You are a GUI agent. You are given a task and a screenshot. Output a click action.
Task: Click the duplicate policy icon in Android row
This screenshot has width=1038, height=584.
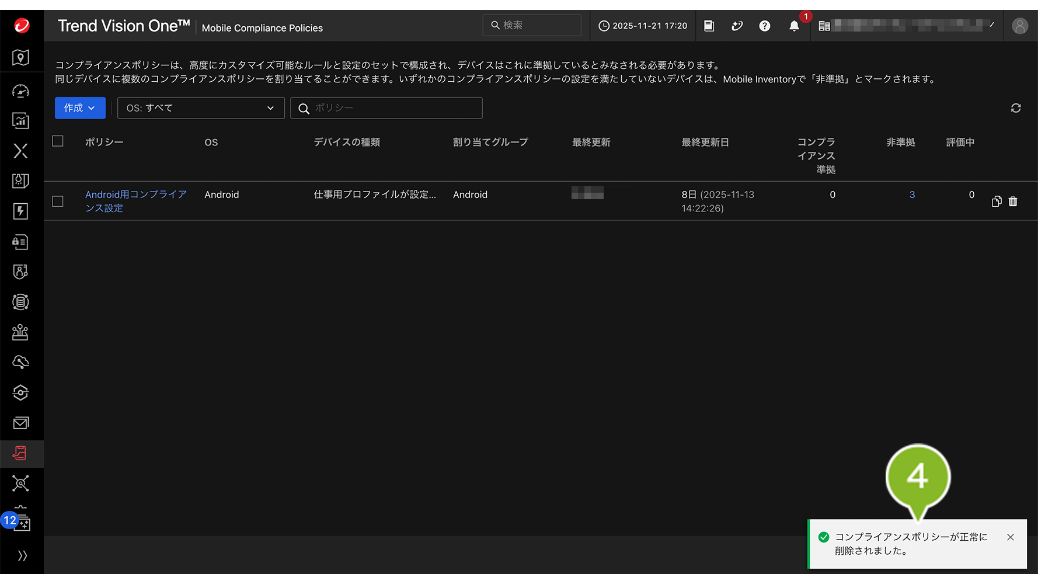(x=996, y=201)
